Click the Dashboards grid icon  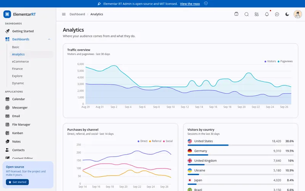7,39
